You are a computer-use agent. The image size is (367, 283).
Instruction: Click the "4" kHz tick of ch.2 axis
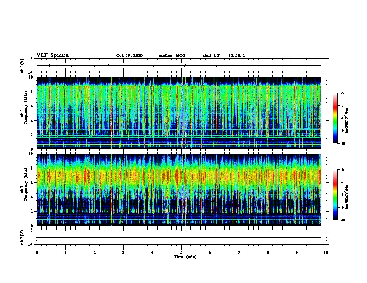coord(32,197)
